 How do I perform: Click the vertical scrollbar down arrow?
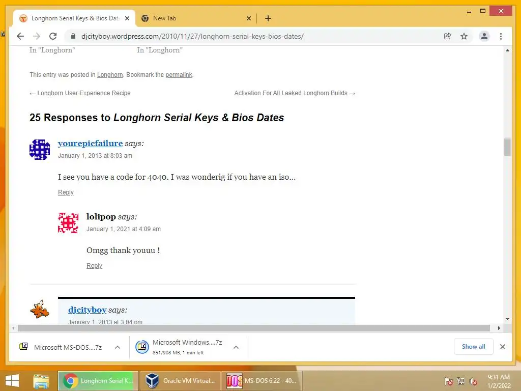pyautogui.click(x=507, y=319)
